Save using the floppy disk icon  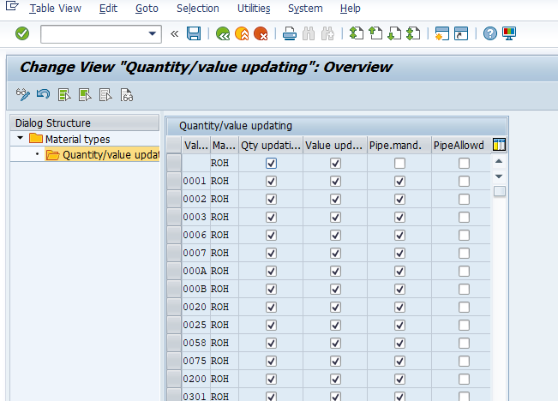tap(194, 33)
